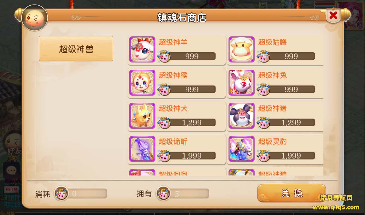This screenshot has width=365, height=215.
Task: Open the chat bubble icon
Action: [x=12, y=170]
